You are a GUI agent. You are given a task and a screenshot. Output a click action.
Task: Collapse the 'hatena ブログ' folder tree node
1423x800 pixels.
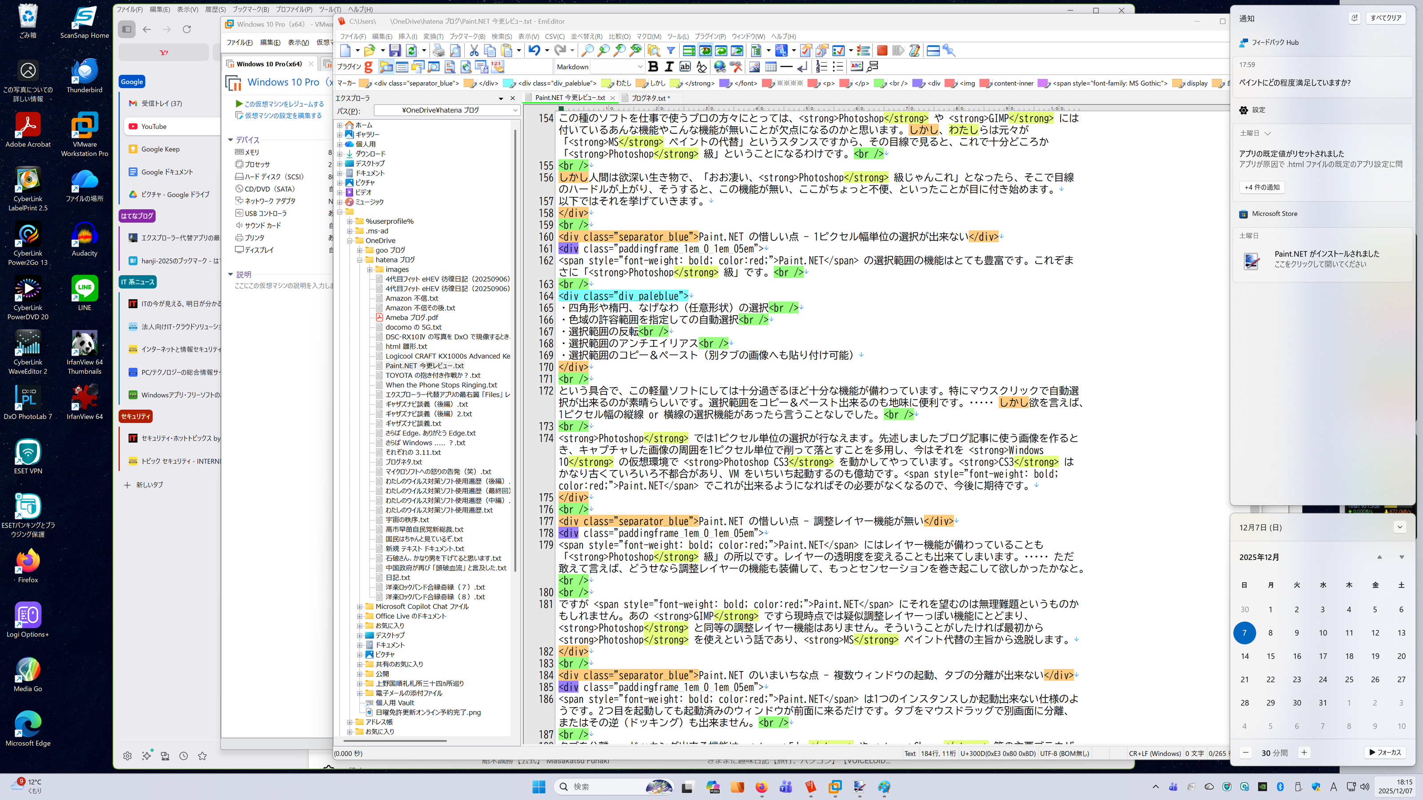[360, 260]
